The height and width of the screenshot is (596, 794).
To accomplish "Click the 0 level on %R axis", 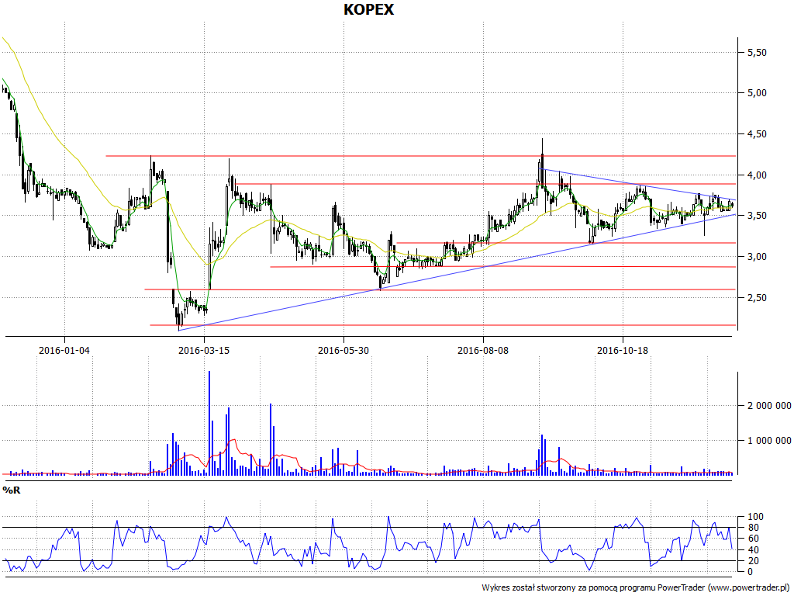I will coord(751,572).
